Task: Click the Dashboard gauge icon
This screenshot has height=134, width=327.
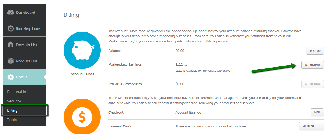Action: click(x=11, y=12)
